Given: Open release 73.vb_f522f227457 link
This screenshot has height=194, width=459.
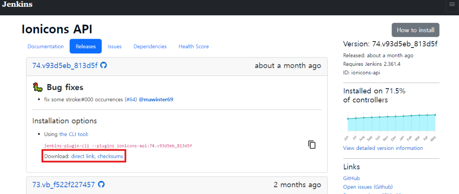Looking at the screenshot, I should (x=64, y=185).
